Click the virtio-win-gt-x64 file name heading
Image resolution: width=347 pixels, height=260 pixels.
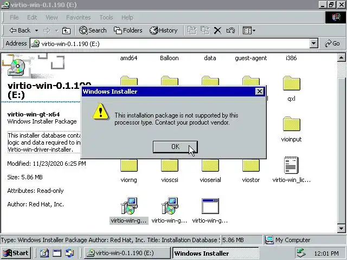point(34,114)
